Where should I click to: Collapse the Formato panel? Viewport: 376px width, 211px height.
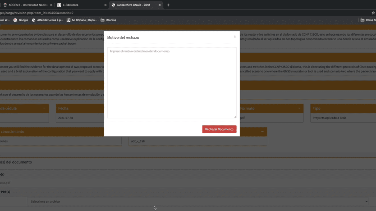[299, 108]
